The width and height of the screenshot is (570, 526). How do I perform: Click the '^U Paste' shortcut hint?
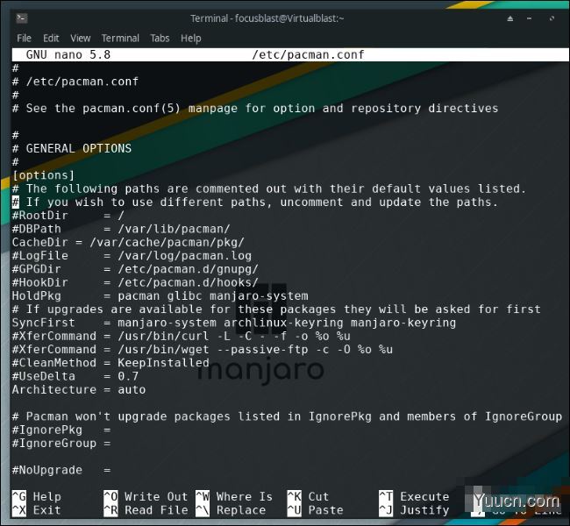point(315,510)
